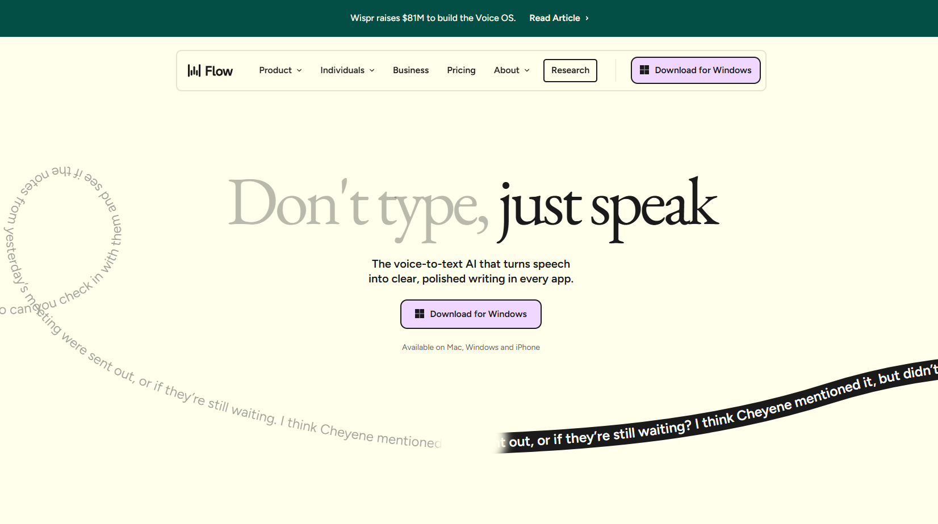Click the arrow icon beside Read Article

tap(587, 18)
